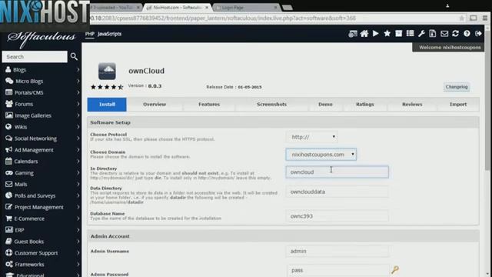Viewport: 492px width, 277px height.
Task: Click the search magnifier icon
Action: tap(74, 56)
